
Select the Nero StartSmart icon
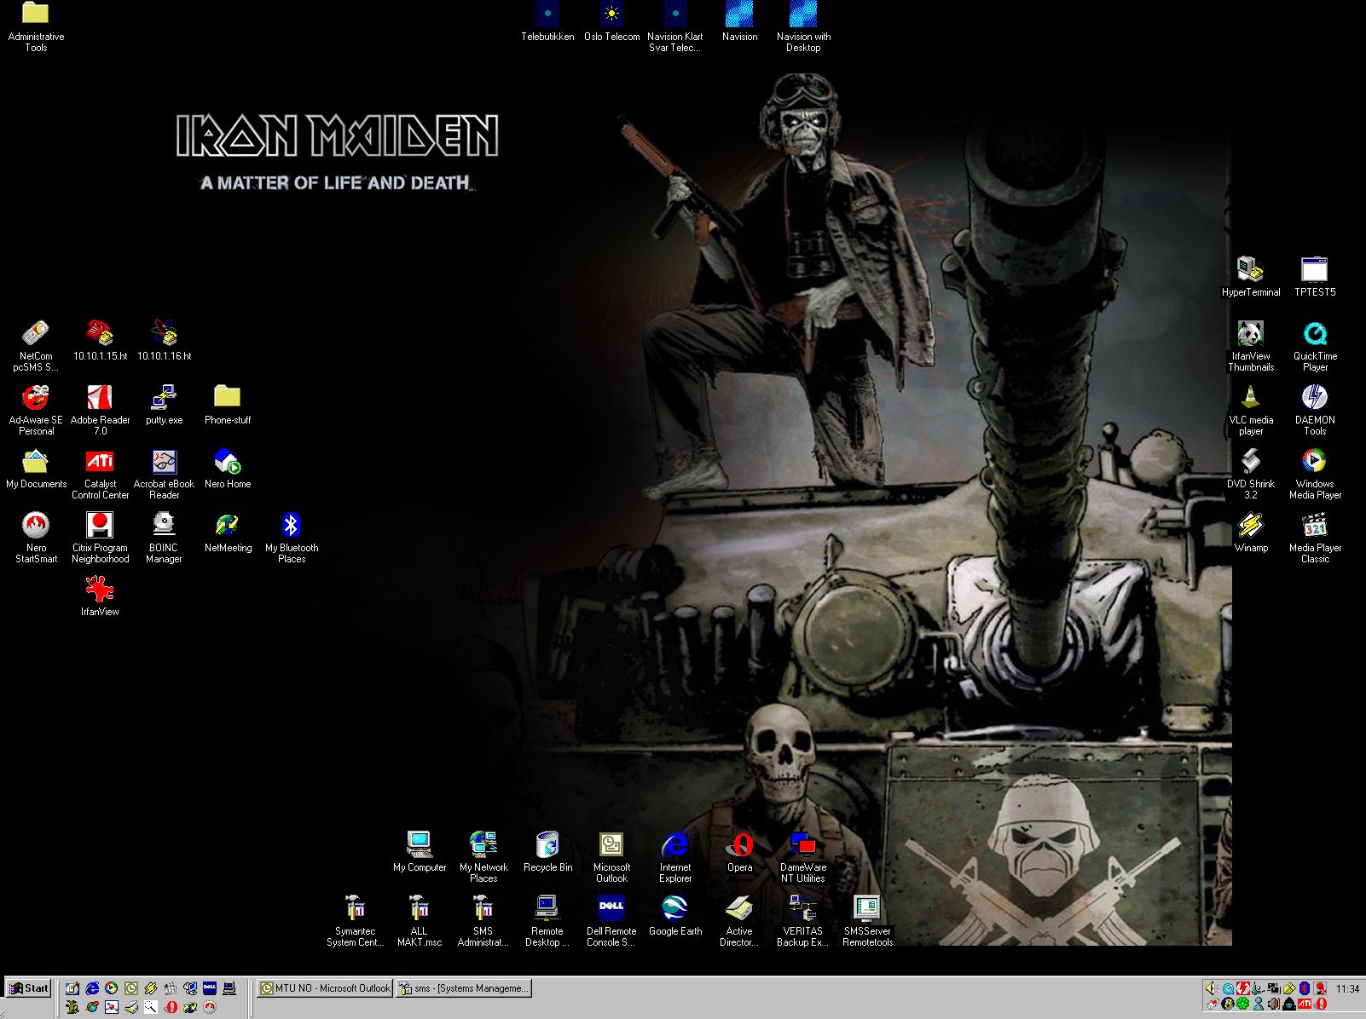[x=36, y=526]
